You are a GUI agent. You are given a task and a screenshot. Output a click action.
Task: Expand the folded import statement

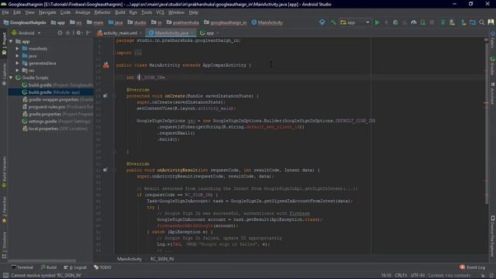138,53
